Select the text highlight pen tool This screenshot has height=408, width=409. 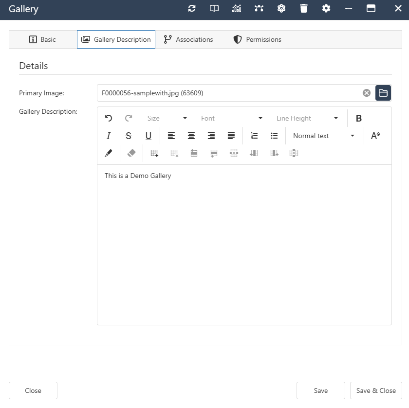coord(108,153)
